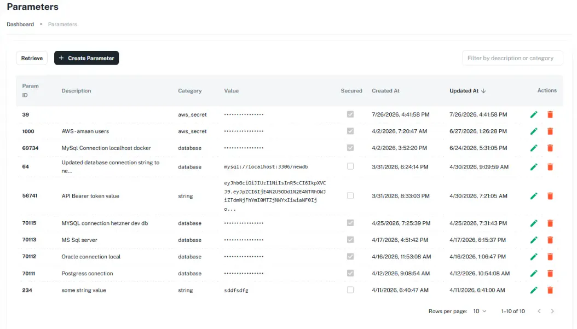This screenshot has width=577, height=329.
Task: Sort table by Value header
Action: (x=232, y=90)
